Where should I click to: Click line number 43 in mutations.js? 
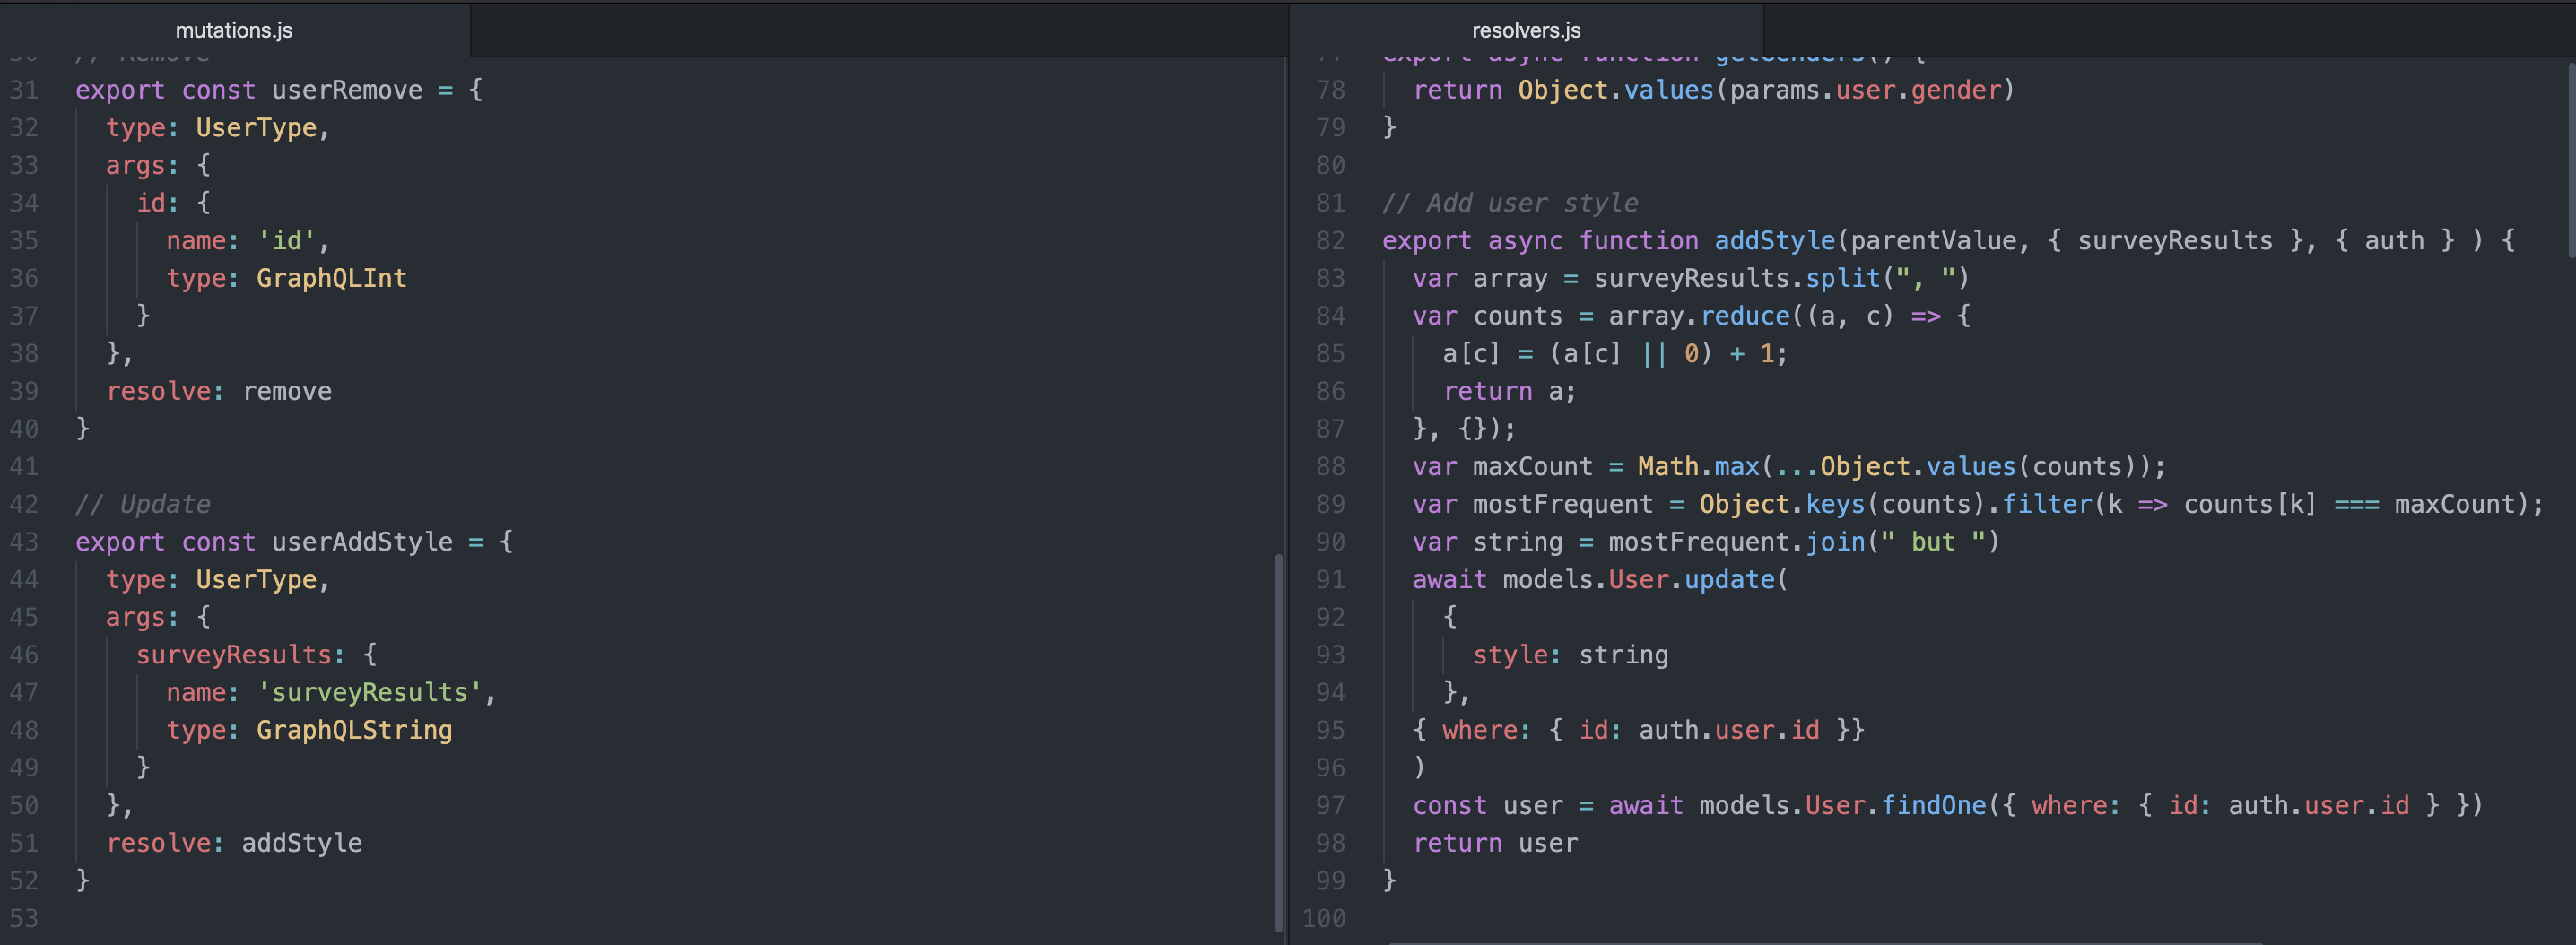coord(24,542)
